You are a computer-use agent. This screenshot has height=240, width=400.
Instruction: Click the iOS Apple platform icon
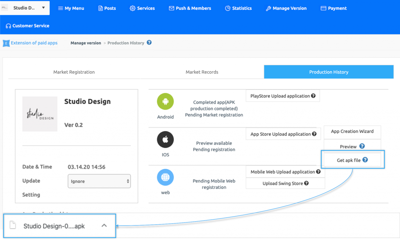click(165, 140)
